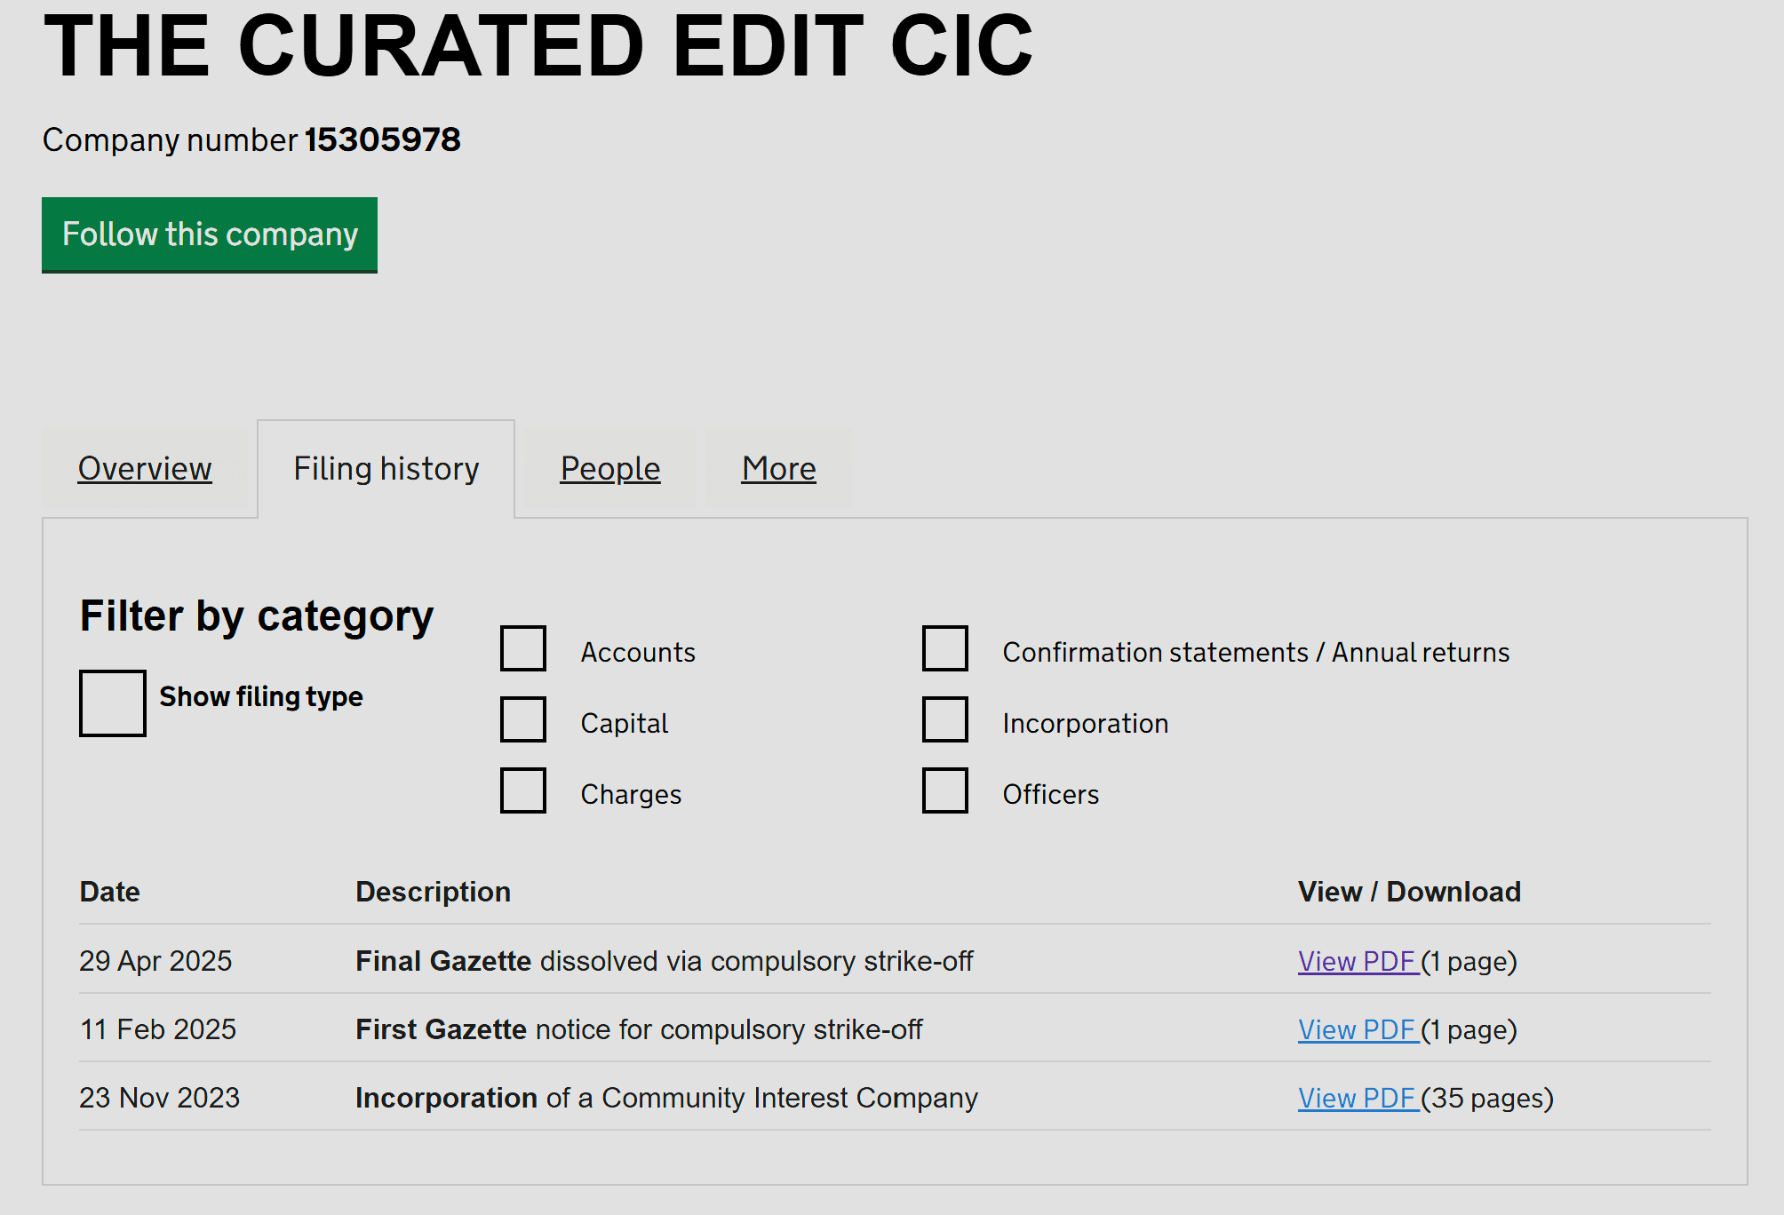Click THE CURATED EDIT CIC heading

538,44
